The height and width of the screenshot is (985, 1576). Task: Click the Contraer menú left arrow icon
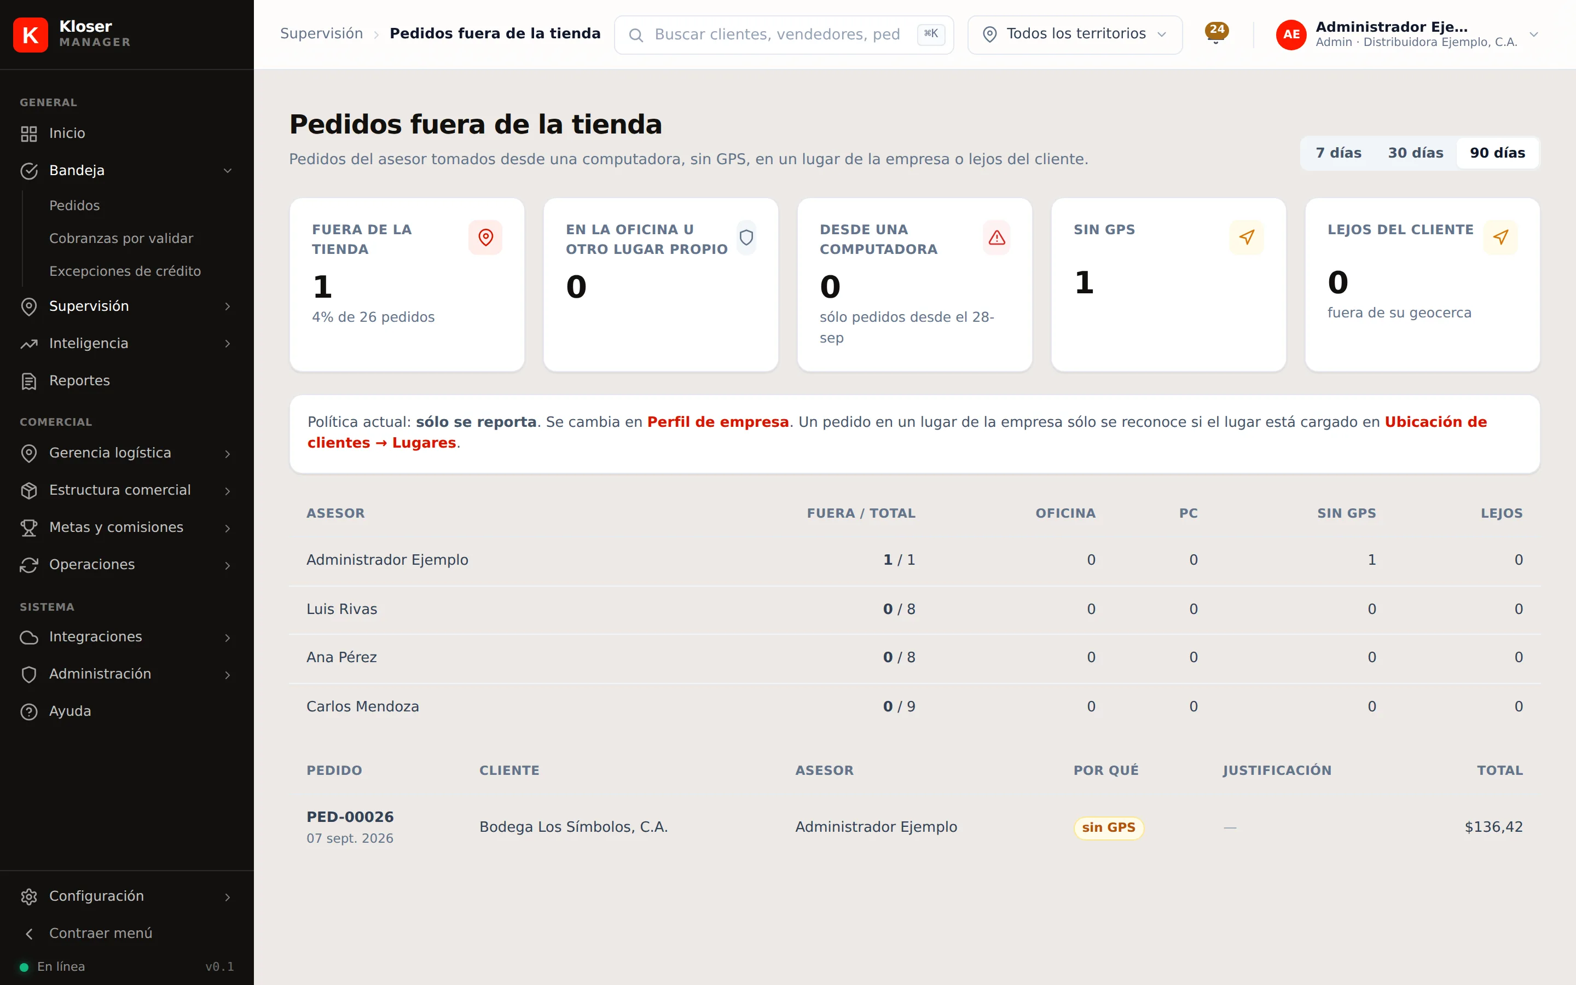(28, 934)
